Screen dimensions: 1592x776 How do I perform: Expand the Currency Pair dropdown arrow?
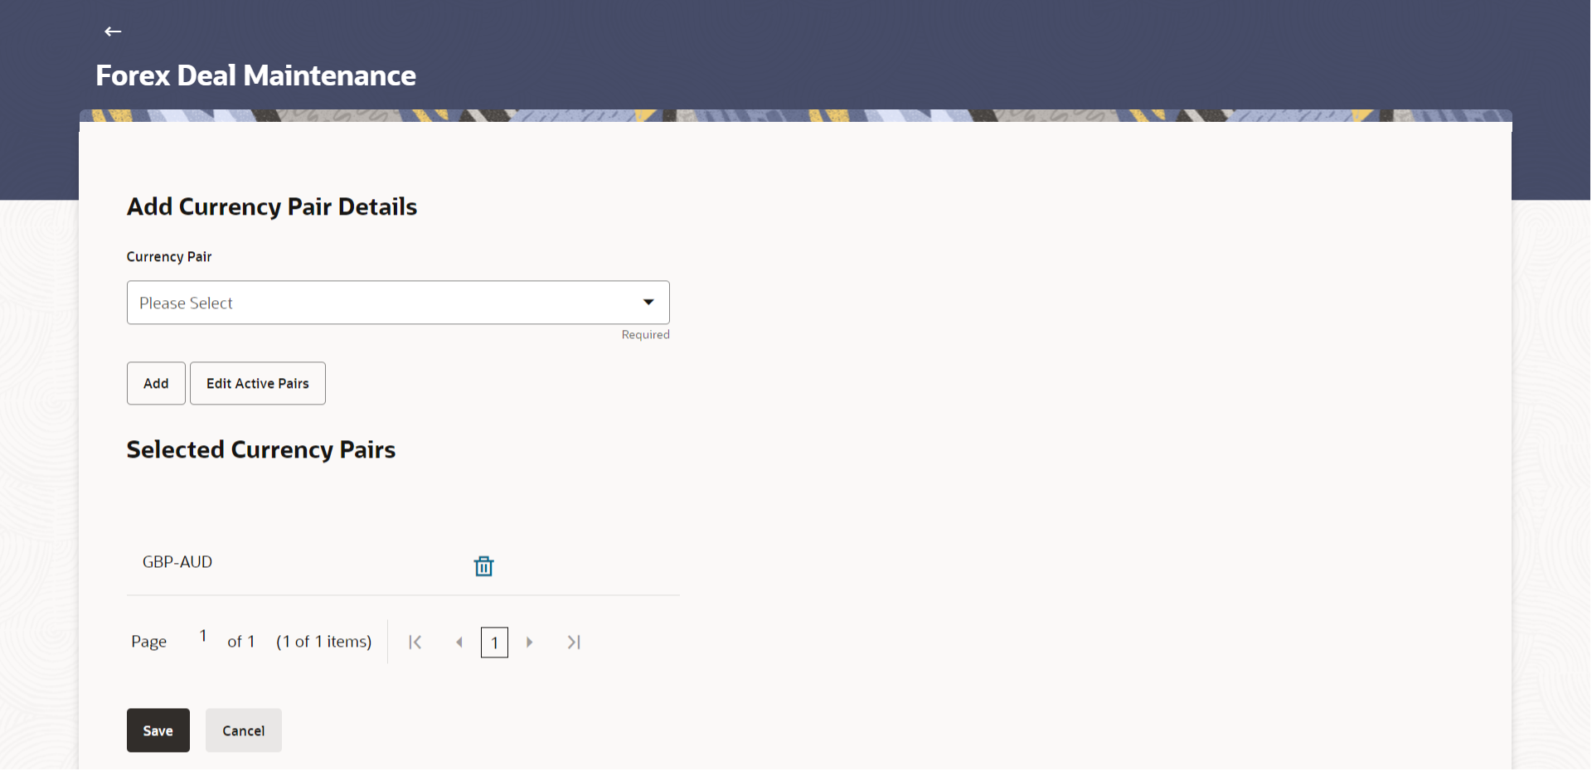point(648,303)
